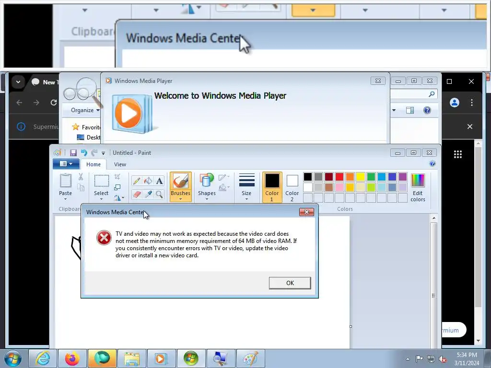Open the Shapes gallery dropdown
This screenshot has height=368, width=491.
coord(207,199)
